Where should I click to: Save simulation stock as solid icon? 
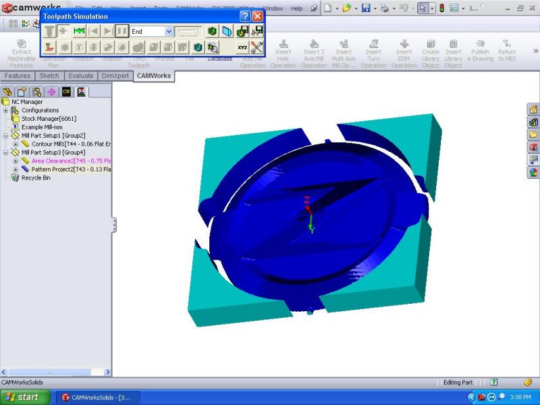pyautogui.click(x=242, y=31)
